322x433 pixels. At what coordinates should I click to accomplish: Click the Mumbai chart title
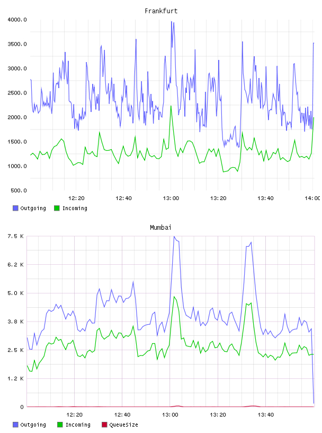point(160,228)
